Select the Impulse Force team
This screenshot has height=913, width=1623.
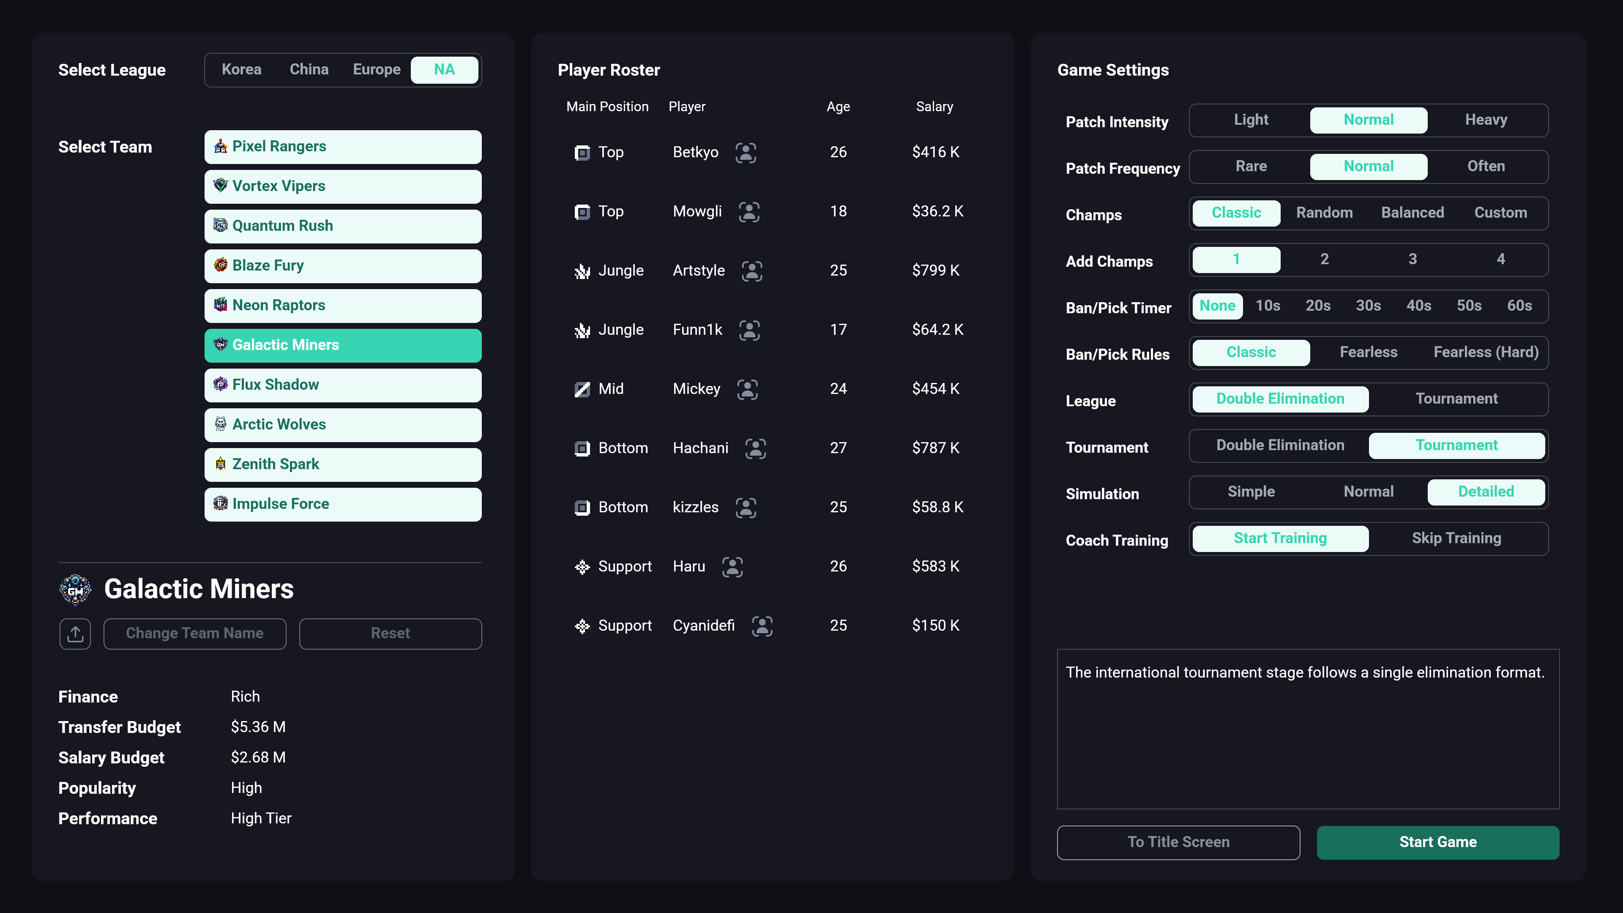pyautogui.click(x=343, y=504)
